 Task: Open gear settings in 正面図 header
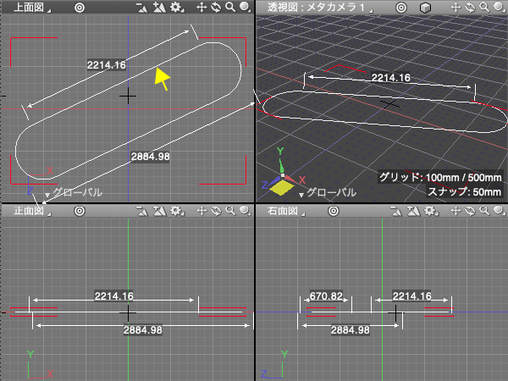tap(177, 211)
